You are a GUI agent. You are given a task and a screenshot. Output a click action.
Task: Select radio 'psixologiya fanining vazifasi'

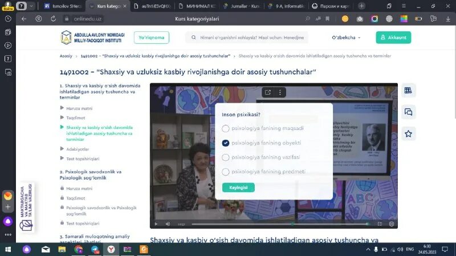click(225, 157)
